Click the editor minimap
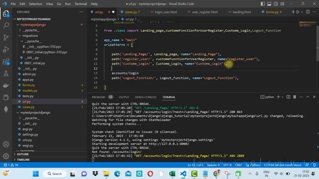Image resolution: width=319 pixels, height=179 pixels. coord(308,24)
